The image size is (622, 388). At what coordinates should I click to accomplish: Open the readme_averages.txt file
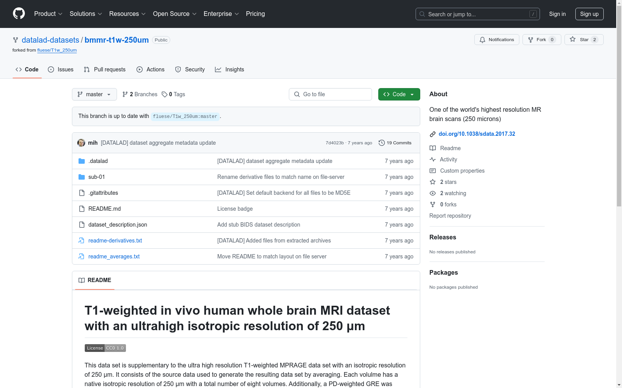114,256
